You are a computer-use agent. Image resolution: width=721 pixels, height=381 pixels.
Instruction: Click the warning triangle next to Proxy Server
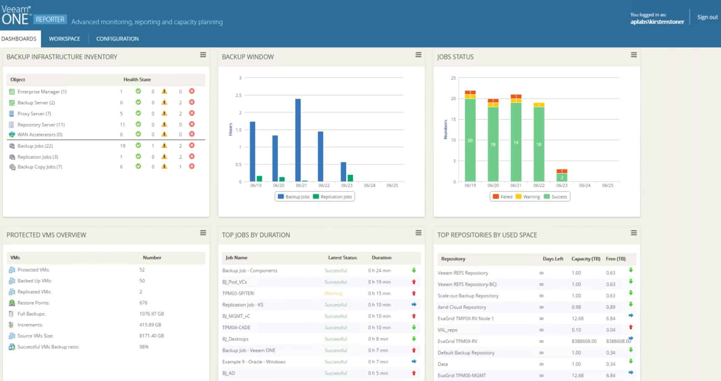point(165,113)
